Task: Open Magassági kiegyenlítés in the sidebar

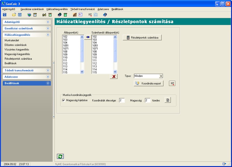Action: [17, 54]
